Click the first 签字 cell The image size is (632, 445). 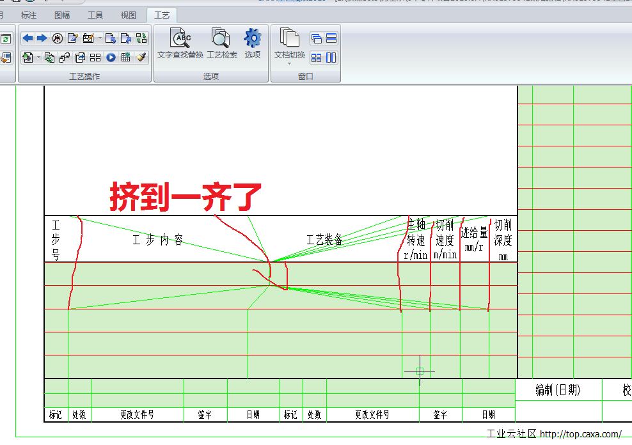pos(205,414)
